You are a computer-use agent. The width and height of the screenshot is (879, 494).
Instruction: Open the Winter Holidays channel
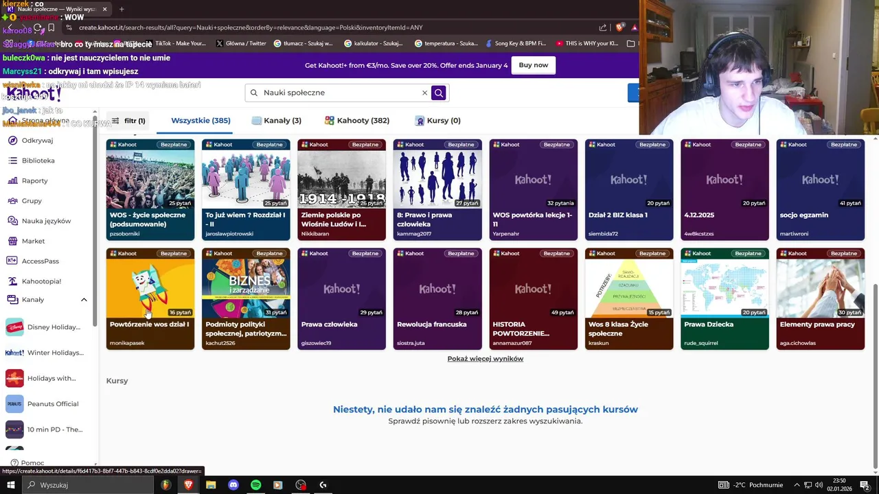click(x=45, y=353)
